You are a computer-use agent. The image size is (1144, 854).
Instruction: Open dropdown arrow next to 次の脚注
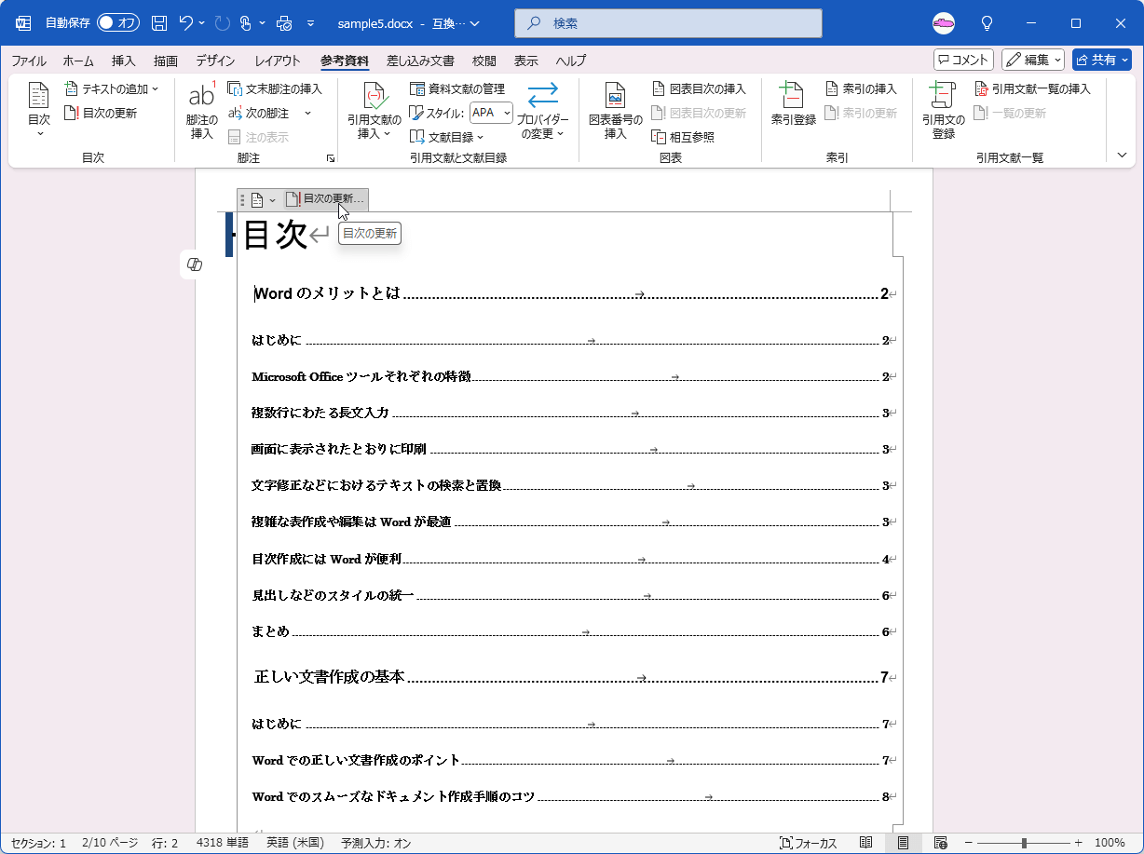pos(307,113)
